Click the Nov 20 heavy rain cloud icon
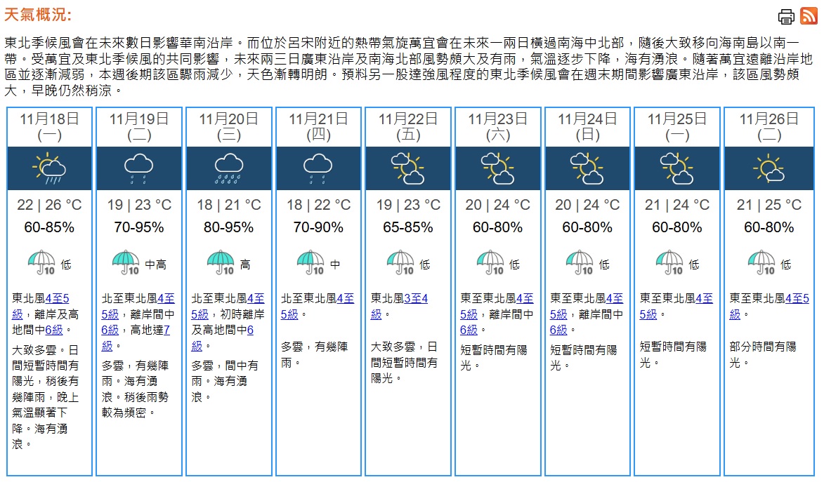Viewport: 824px width, 482px height. pyautogui.click(x=229, y=168)
